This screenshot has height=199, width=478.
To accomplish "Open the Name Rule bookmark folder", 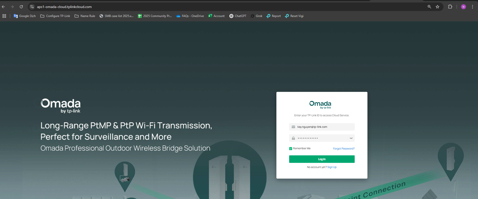I will [85, 16].
